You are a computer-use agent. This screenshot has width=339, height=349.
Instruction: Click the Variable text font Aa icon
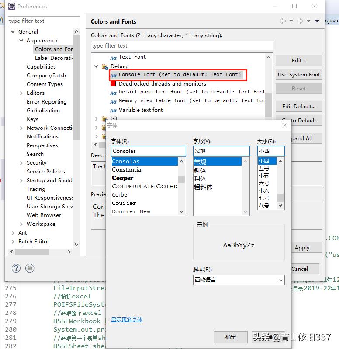113,110
